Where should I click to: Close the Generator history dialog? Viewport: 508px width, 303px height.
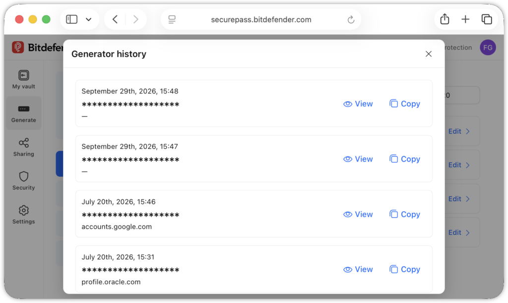coord(428,54)
